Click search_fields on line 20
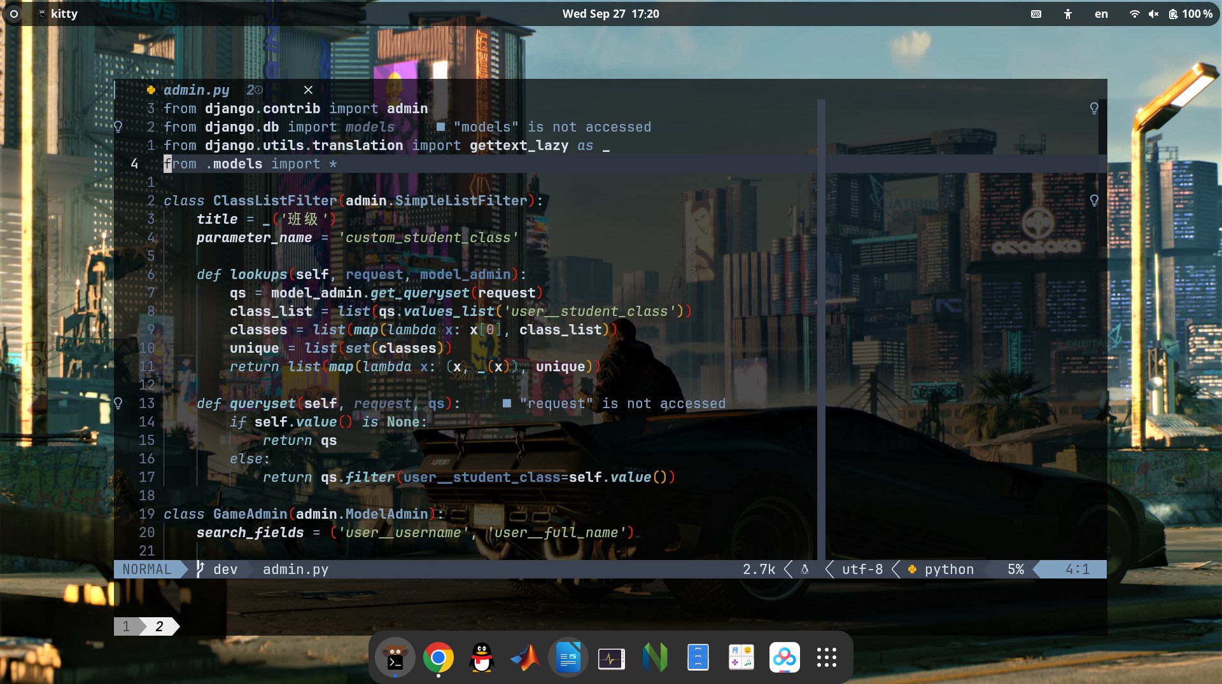The width and height of the screenshot is (1222, 684). pyautogui.click(x=249, y=532)
